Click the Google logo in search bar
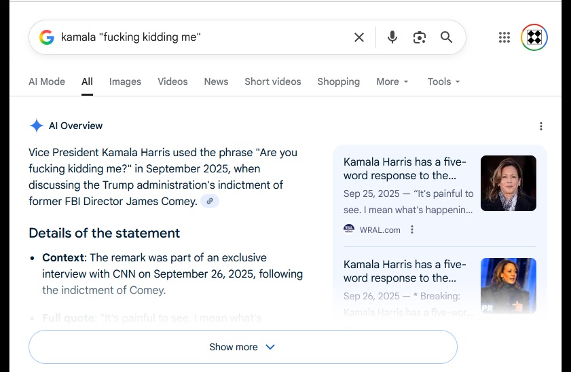 [46, 37]
